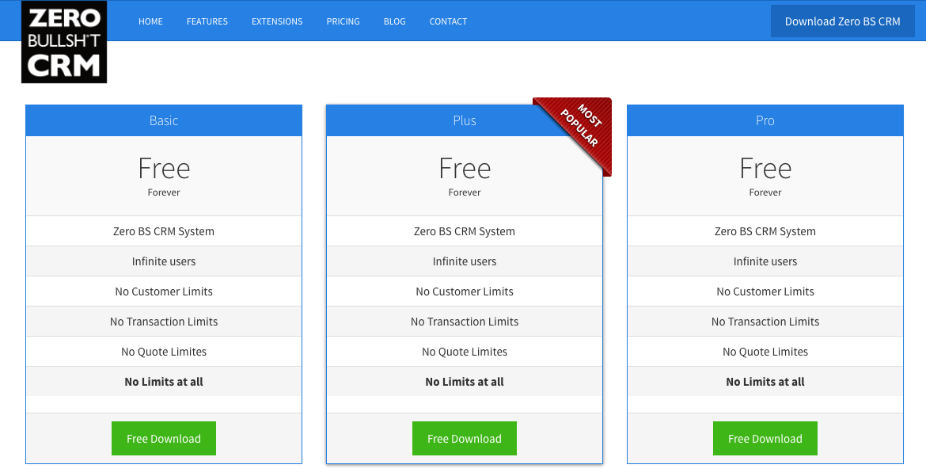Click Forever under Pro plan price
This screenshot has width=926, height=476.
(765, 192)
